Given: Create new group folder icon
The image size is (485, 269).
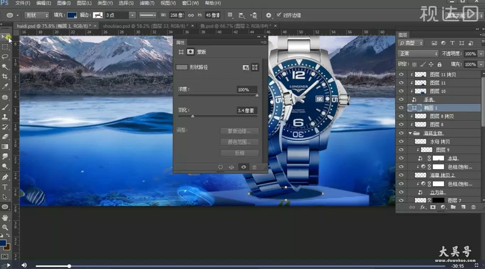Looking at the screenshot, I should (453, 207).
